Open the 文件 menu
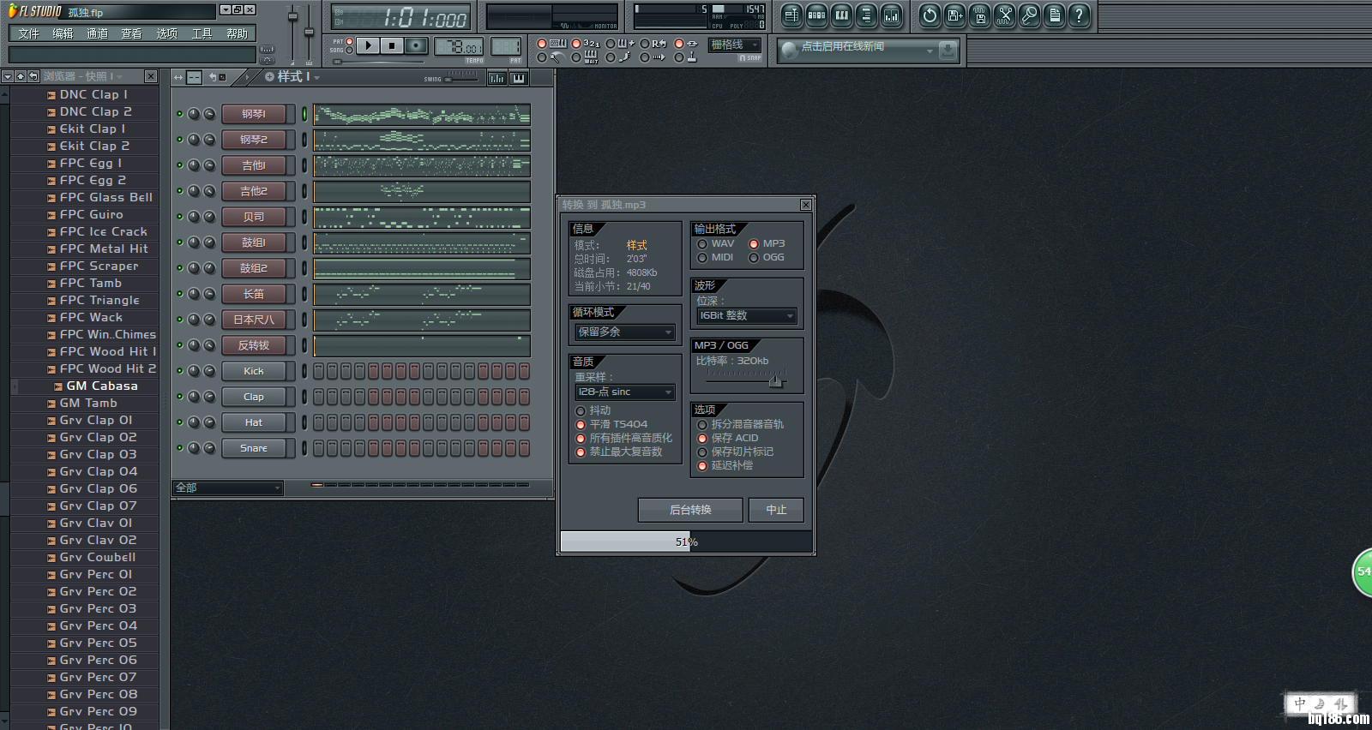1372x730 pixels. pyautogui.click(x=28, y=34)
